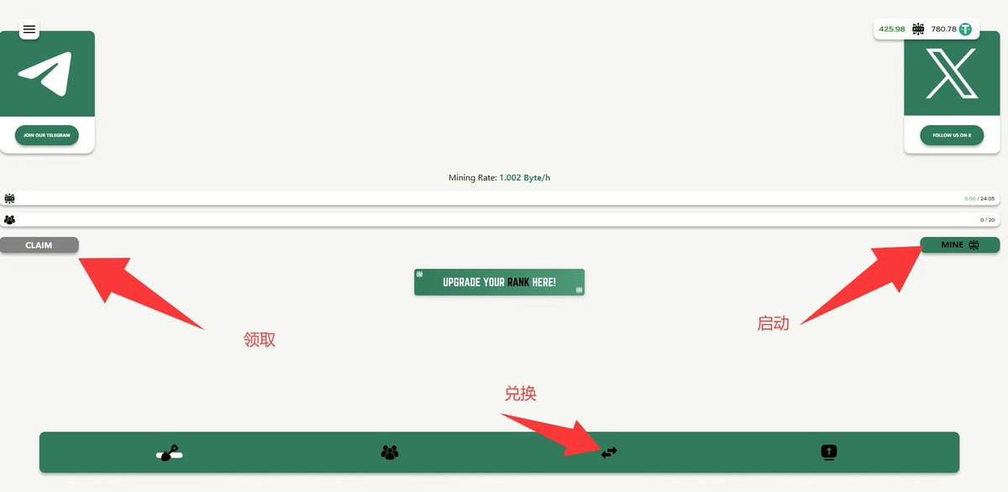Click the byte token icon beside 425.98
The image size is (1008, 492).
tap(918, 29)
